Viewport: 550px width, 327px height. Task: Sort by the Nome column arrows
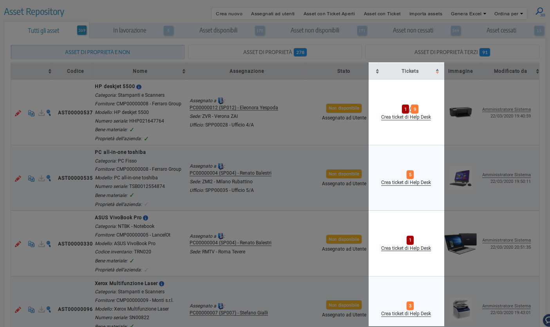click(184, 71)
